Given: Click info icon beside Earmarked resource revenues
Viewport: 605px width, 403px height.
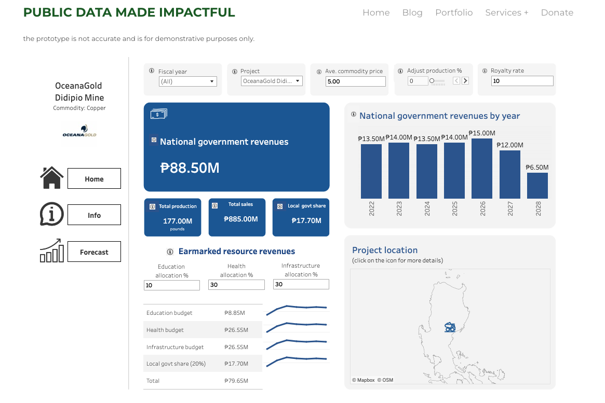Looking at the screenshot, I should point(170,252).
